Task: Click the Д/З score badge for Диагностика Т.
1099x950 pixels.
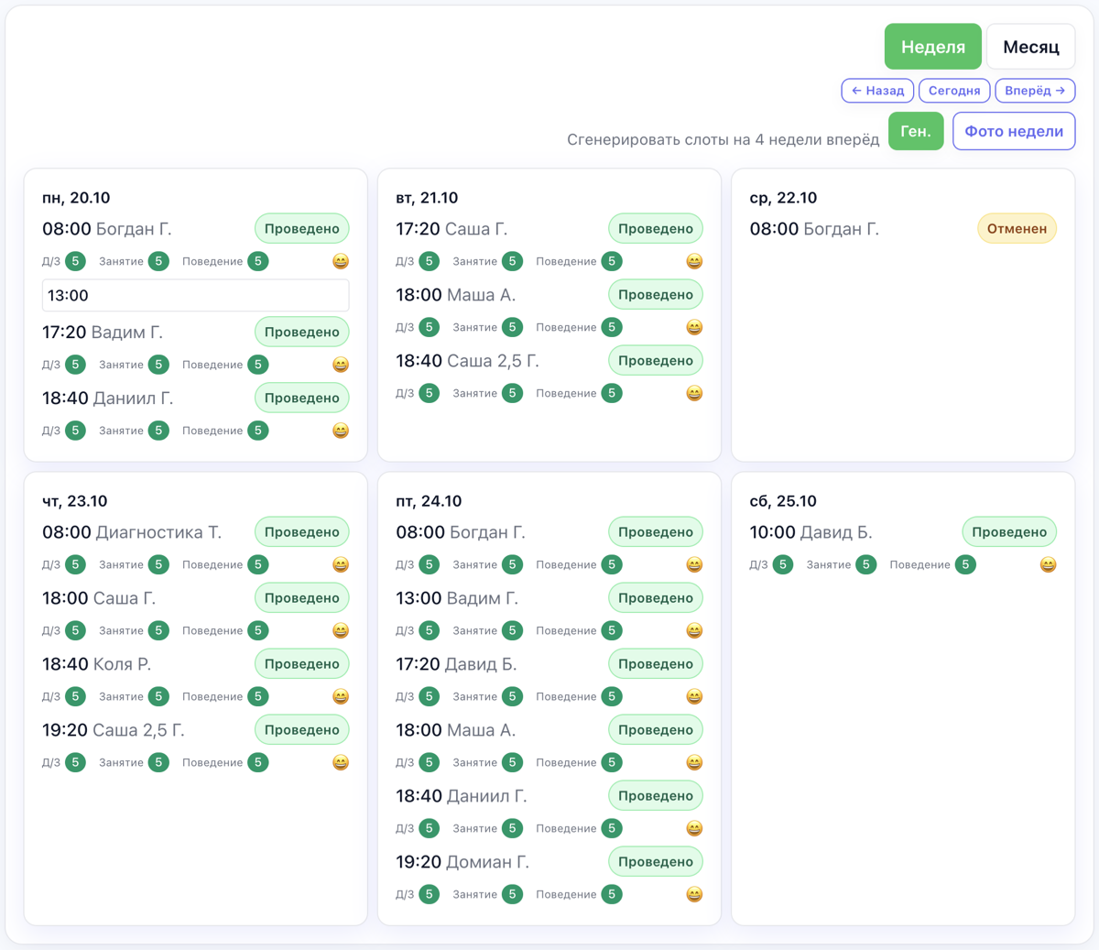Action: [x=76, y=565]
